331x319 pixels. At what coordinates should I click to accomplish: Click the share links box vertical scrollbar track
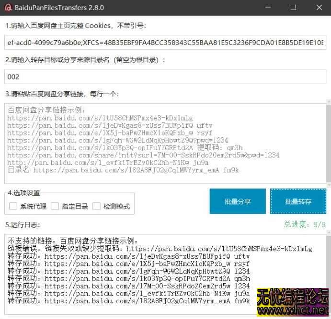(x=328, y=143)
